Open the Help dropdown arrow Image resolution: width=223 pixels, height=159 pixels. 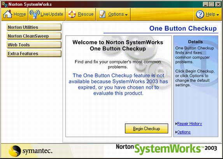tap(217, 15)
